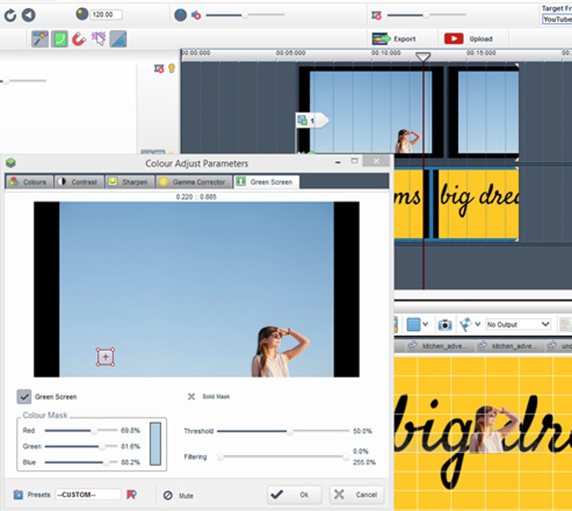Adjust the Blue colour mask slider
572x511 pixels.
[106, 462]
